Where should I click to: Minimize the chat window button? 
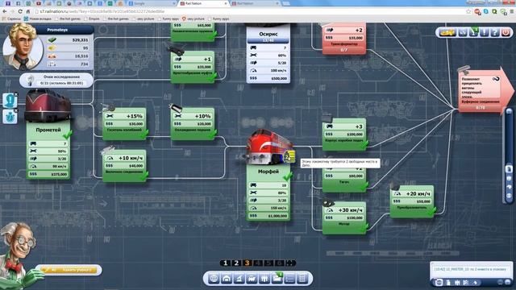tap(500, 283)
